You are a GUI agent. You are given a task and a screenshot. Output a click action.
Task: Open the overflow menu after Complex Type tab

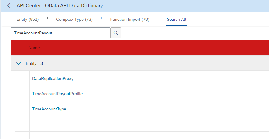(x=101, y=19)
